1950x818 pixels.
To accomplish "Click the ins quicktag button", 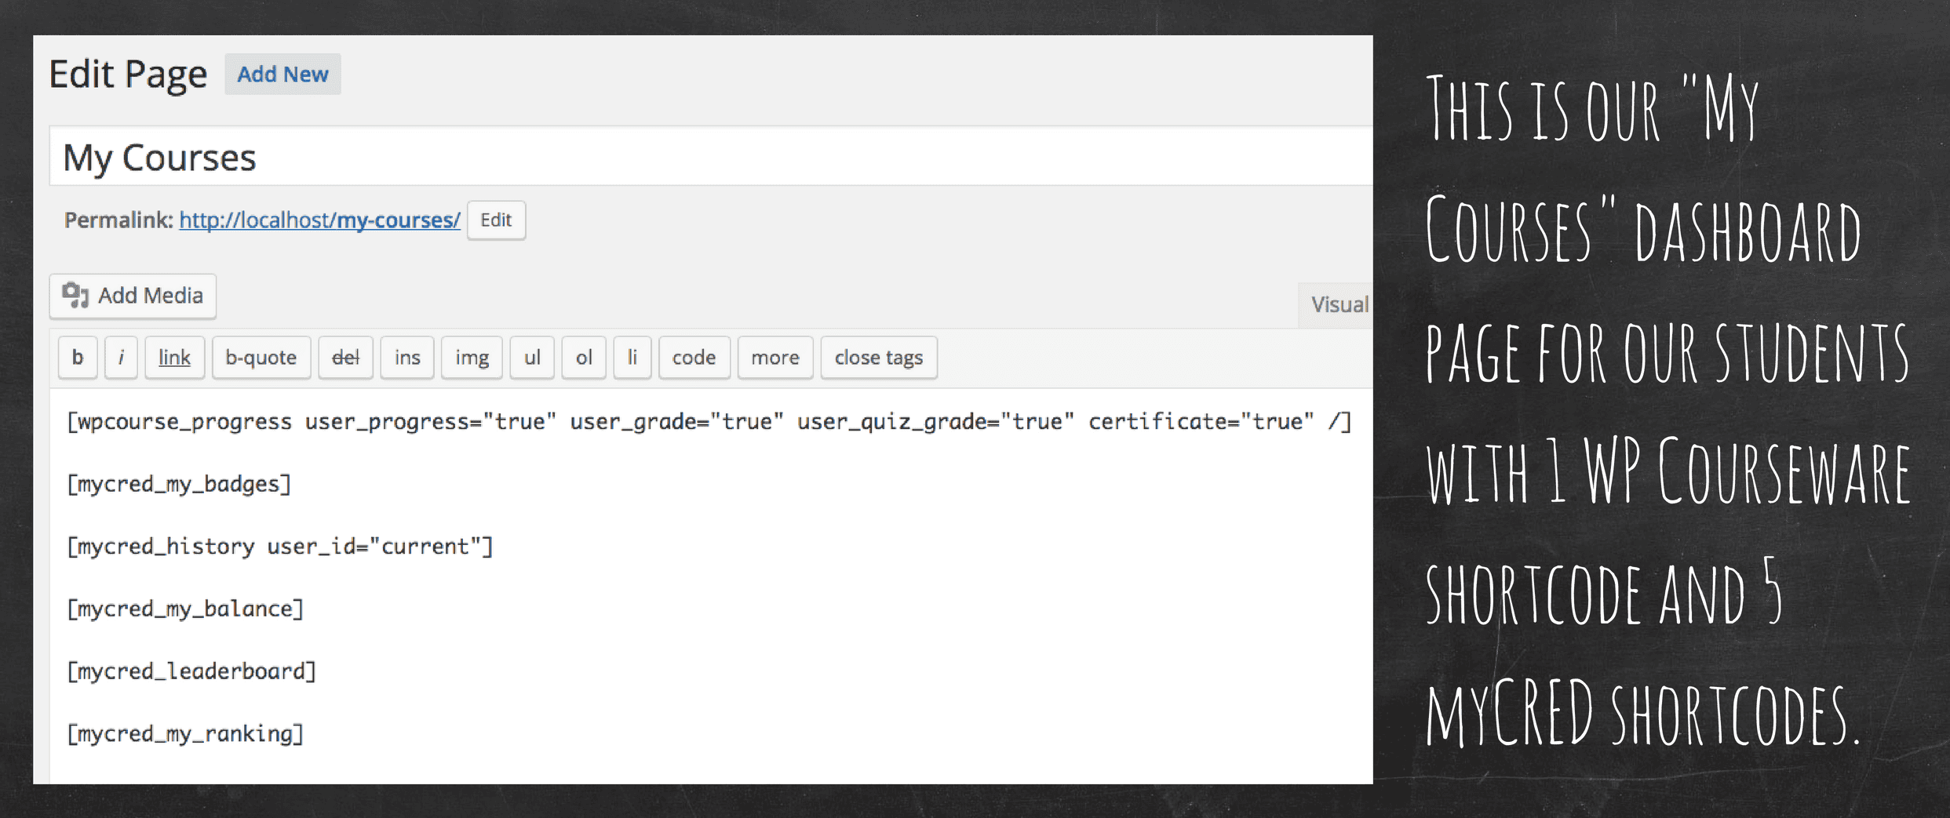I will tap(407, 358).
